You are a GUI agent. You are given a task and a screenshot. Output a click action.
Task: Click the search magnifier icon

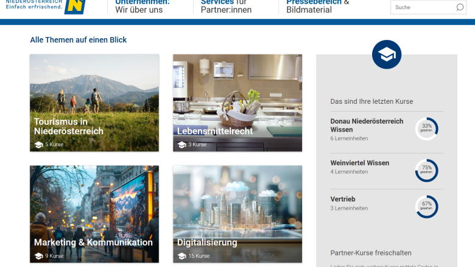(460, 7)
